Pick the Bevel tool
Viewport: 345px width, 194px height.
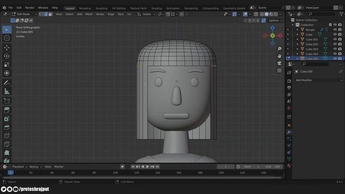tap(6, 127)
